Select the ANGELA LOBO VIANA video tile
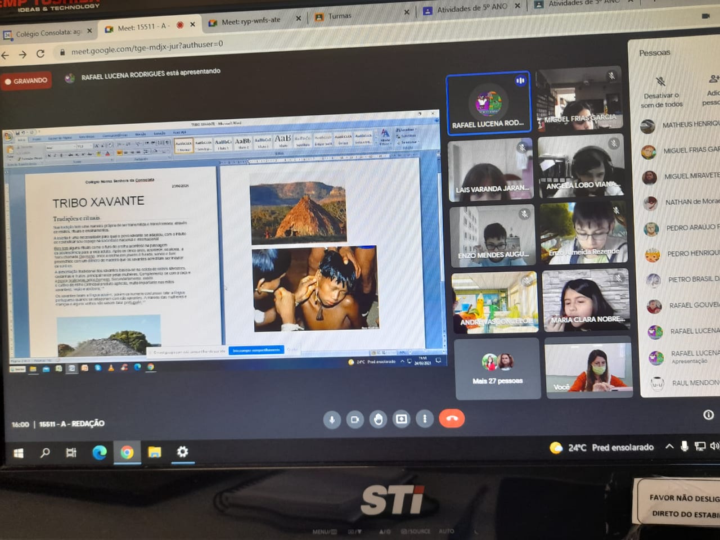The width and height of the screenshot is (720, 540). click(x=581, y=165)
